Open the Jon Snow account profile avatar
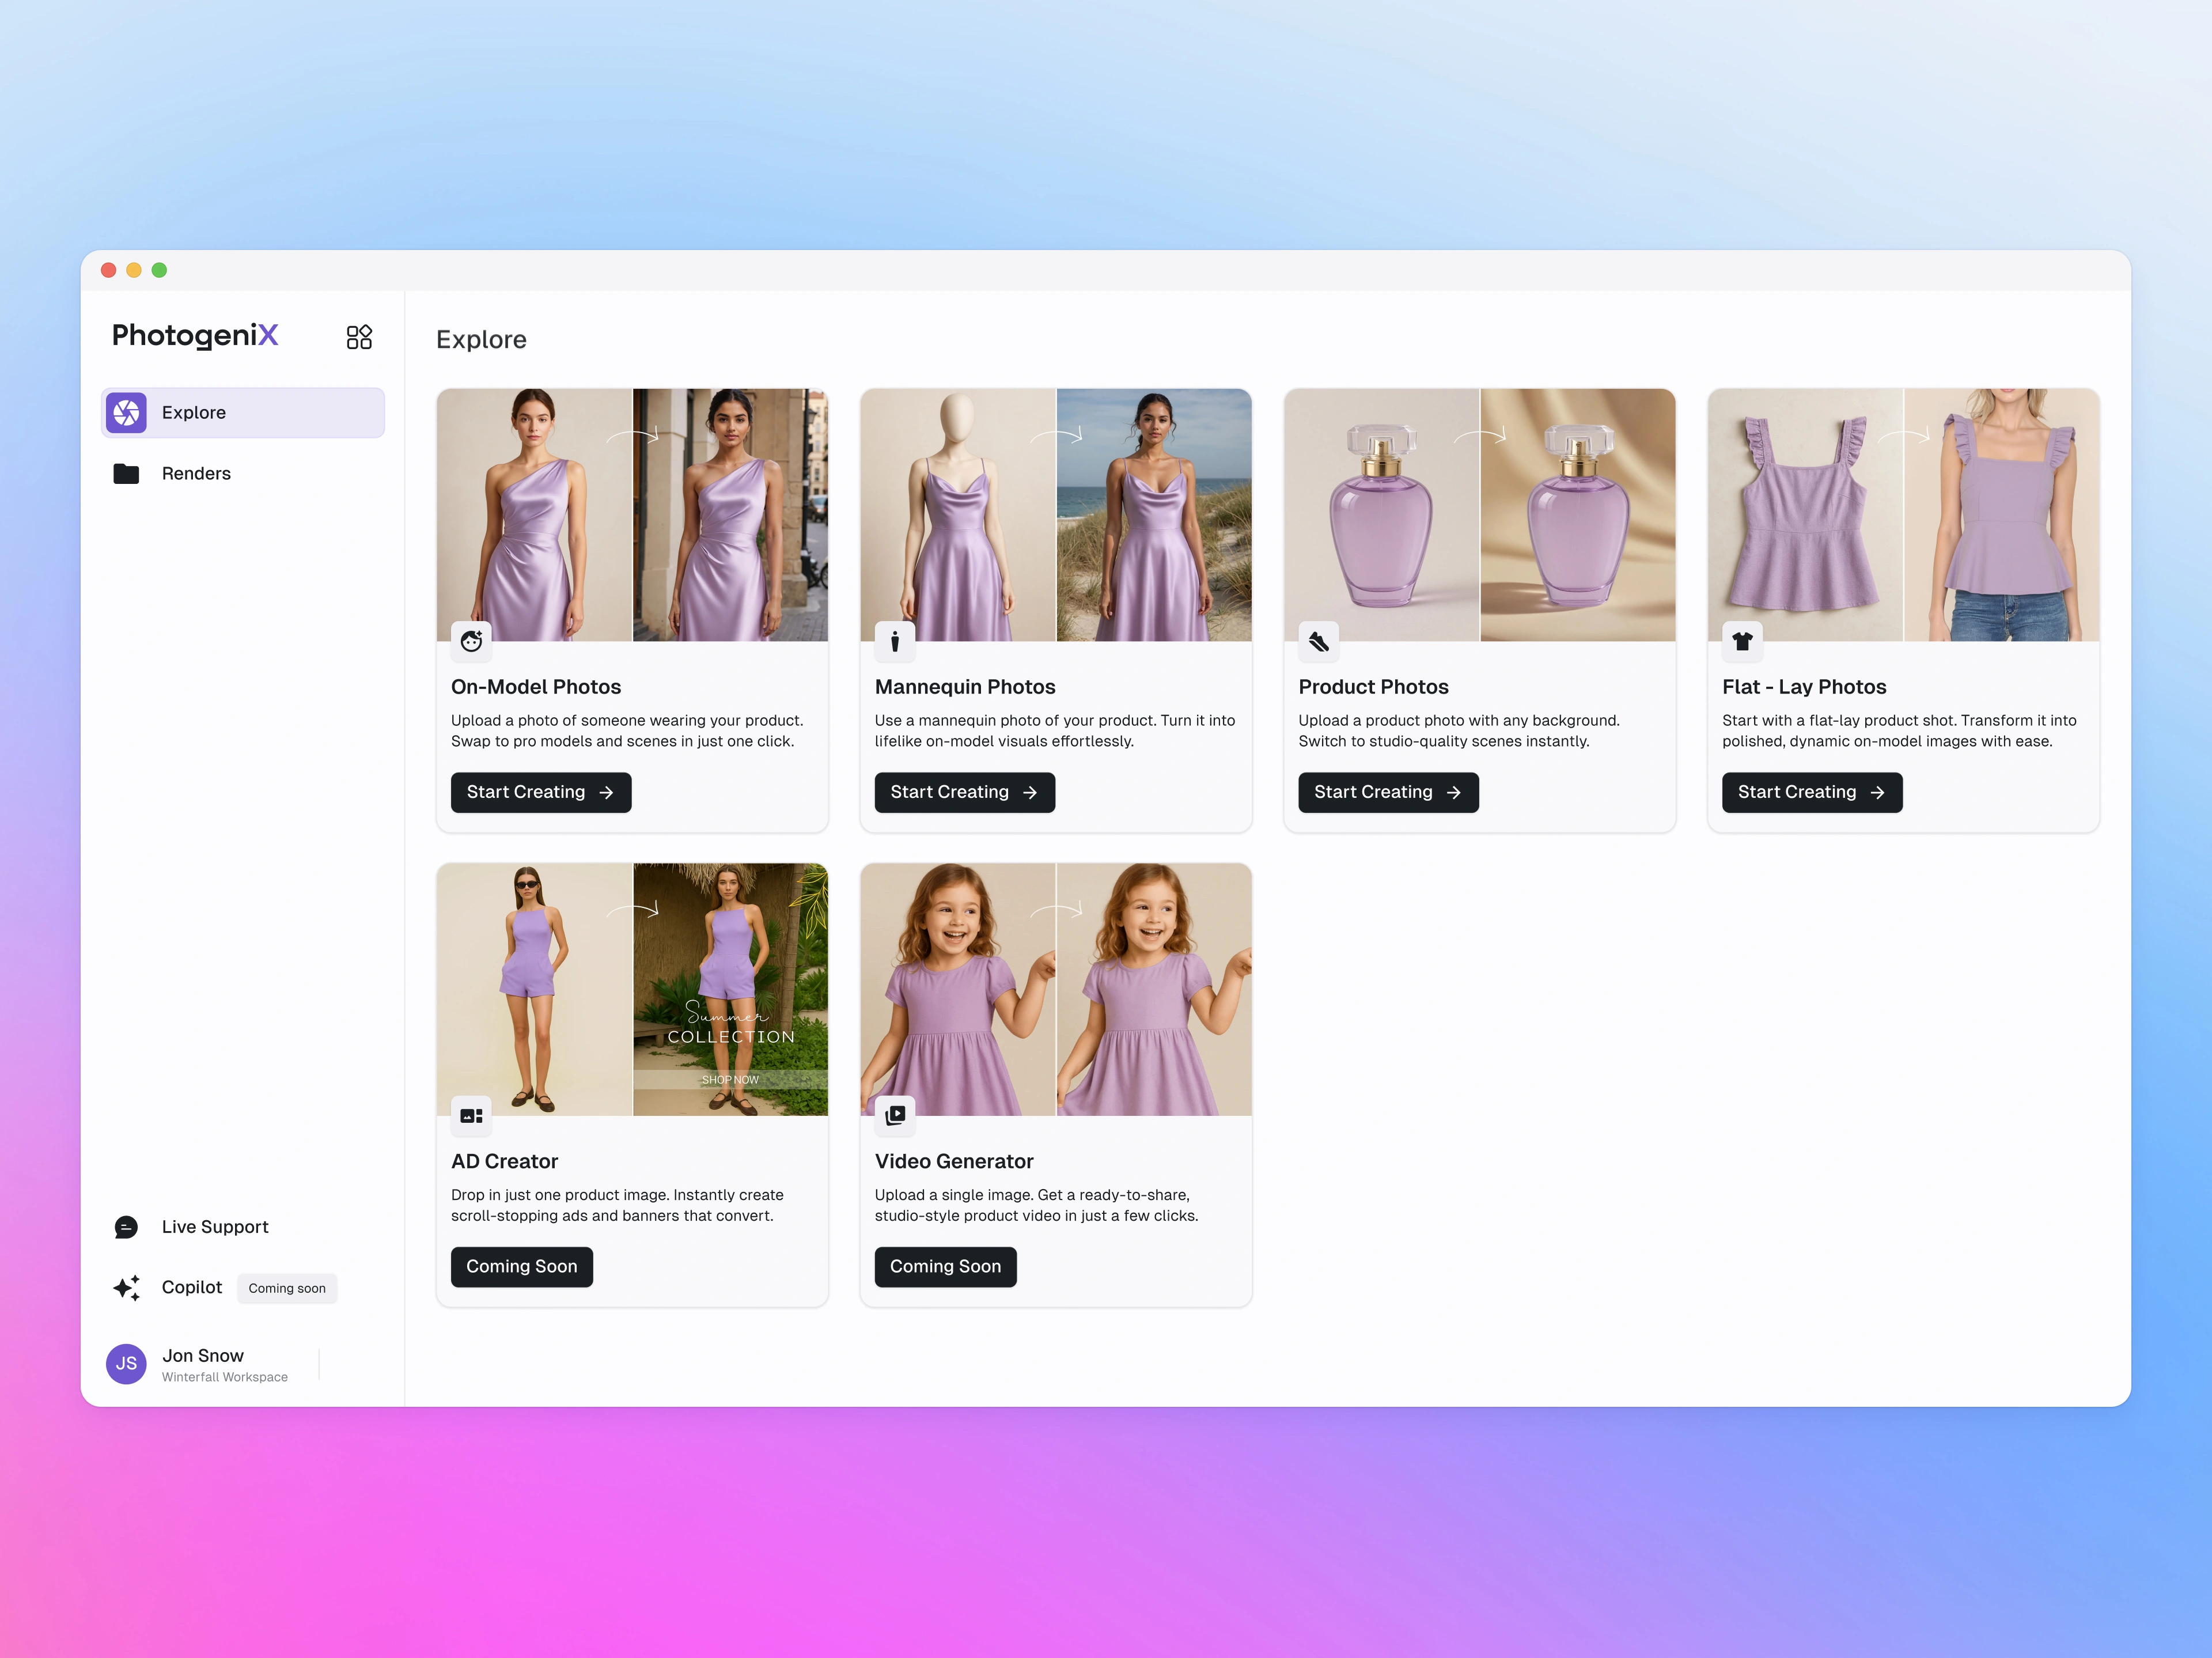Screen dimensions: 2212x1658 (x=127, y=1364)
